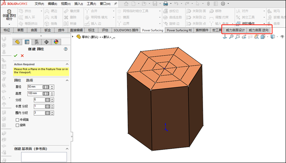Switch to the 威力曲面 逆向 tab

point(259,30)
